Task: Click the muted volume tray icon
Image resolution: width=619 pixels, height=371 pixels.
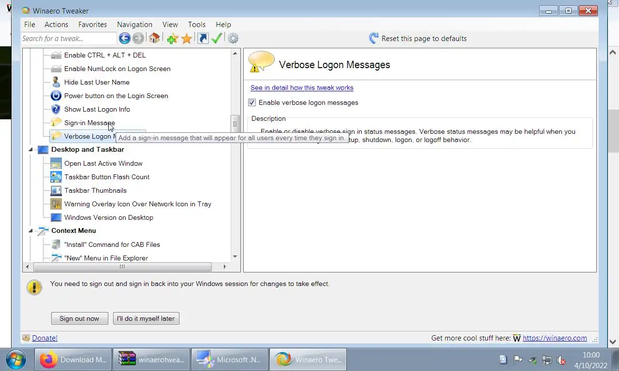Action: [x=561, y=360]
